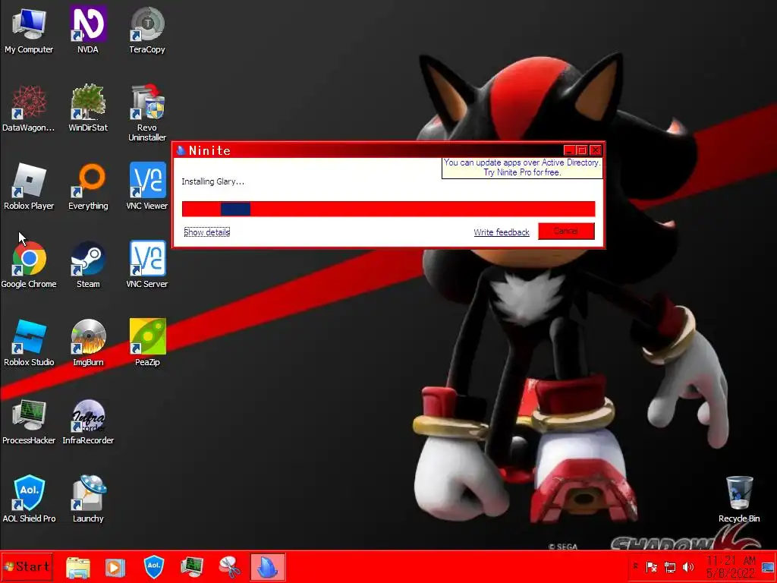This screenshot has width=777, height=583.
Task: Select the InfraRecorder desktop shortcut
Action: [x=88, y=421]
